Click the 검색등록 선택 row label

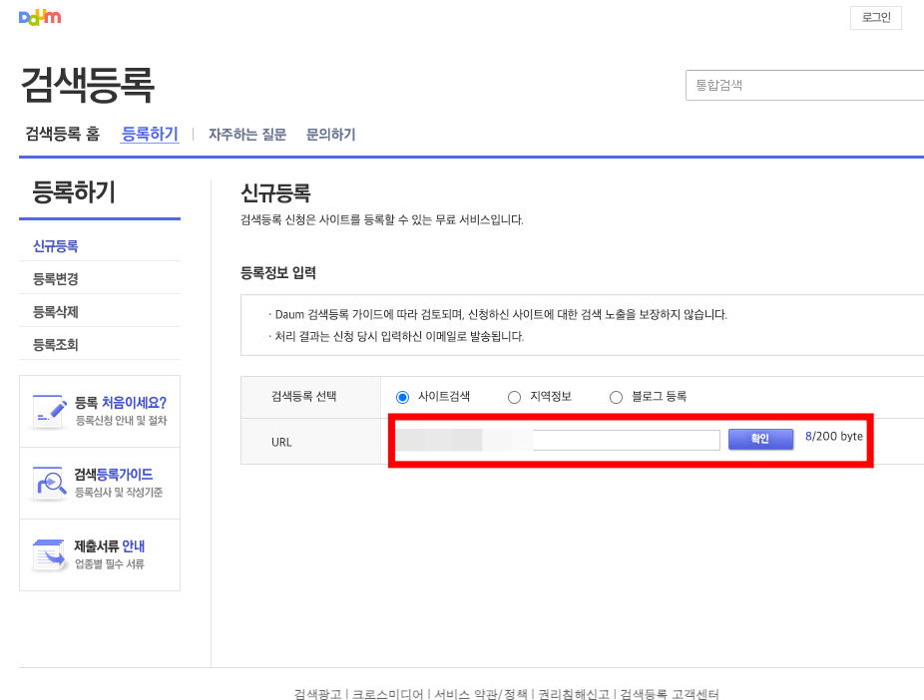point(303,396)
